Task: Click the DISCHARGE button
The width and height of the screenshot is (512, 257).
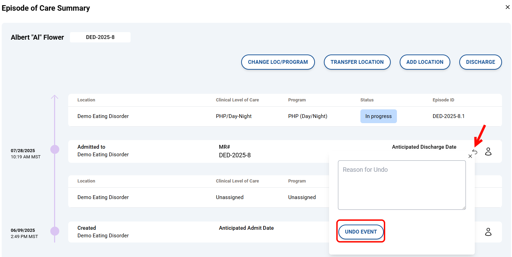Action: coord(480,62)
